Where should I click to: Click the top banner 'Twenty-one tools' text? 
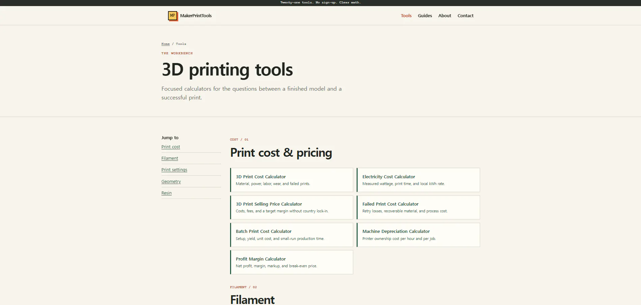coord(320,2)
